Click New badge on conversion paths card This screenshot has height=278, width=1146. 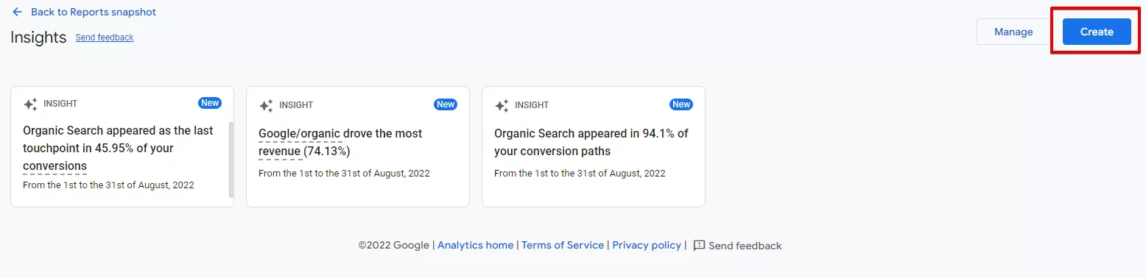tap(681, 104)
